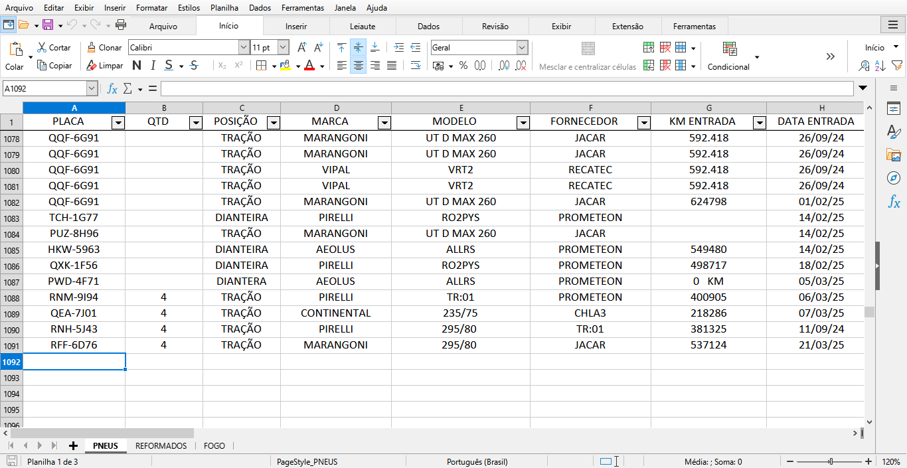Switch to the REFORMADOS sheet tab
The width and height of the screenshot is (907, 468).
coord(161,446)
